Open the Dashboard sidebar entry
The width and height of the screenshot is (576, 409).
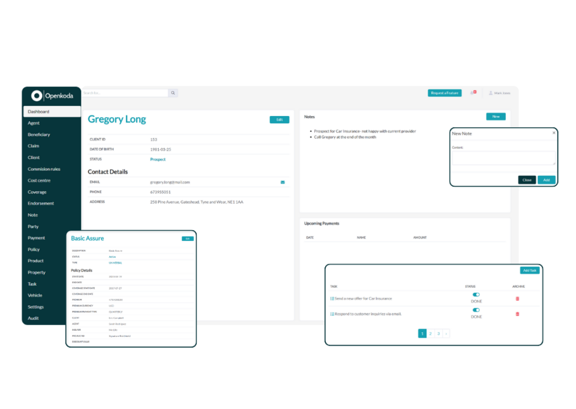click(x=40, y=111)
